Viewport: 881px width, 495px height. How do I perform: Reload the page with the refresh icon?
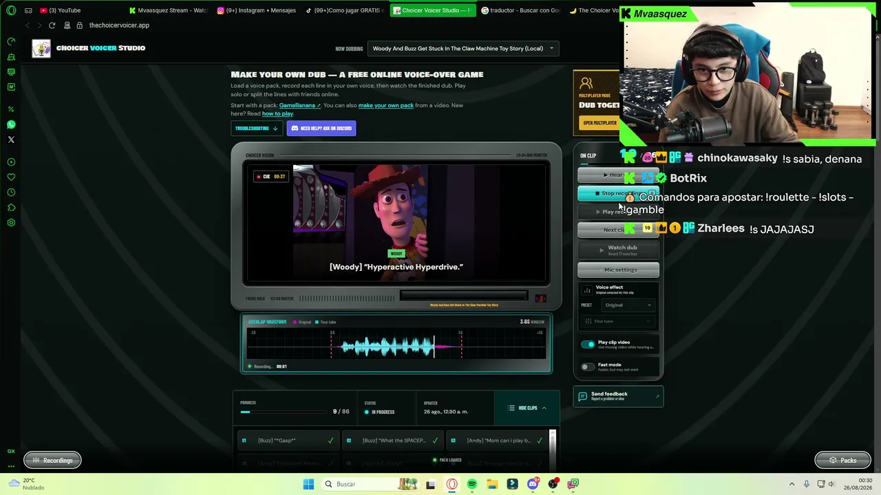tap(52, 25)
